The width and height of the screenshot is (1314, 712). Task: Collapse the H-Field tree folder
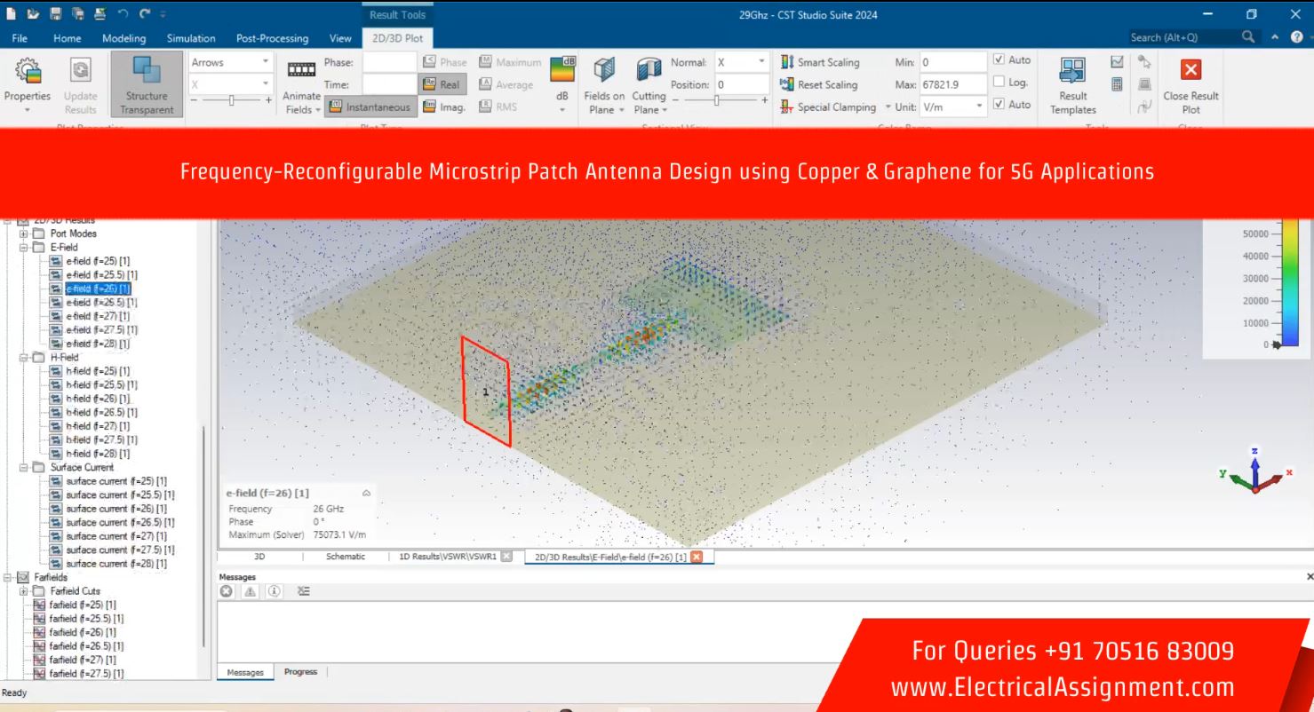point(24,357)
